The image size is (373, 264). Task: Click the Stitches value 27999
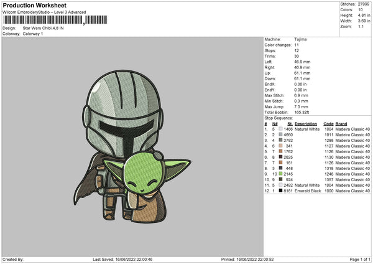click(364, 4)
